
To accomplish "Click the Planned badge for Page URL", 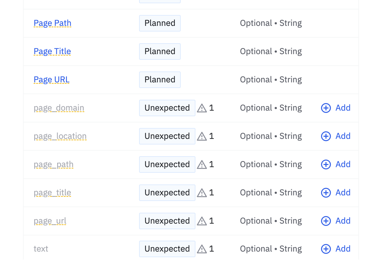I will tap(160, 80).
